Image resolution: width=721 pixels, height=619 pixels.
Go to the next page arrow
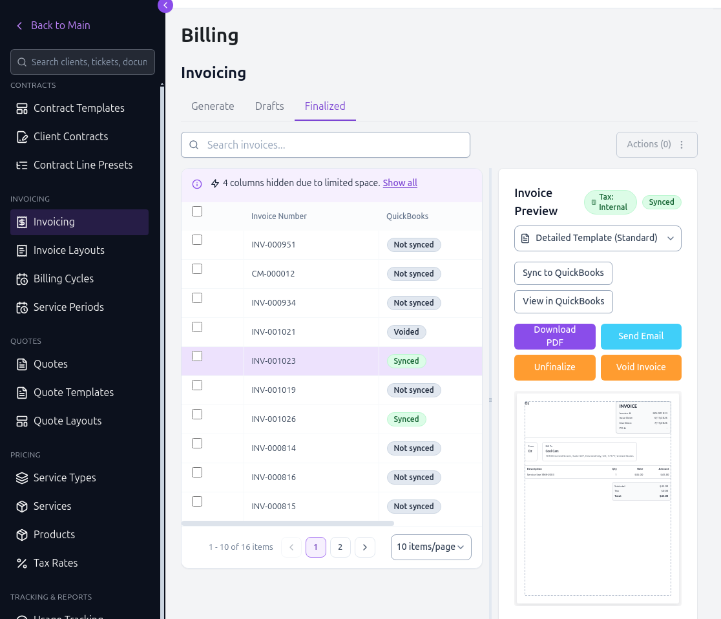364,547
